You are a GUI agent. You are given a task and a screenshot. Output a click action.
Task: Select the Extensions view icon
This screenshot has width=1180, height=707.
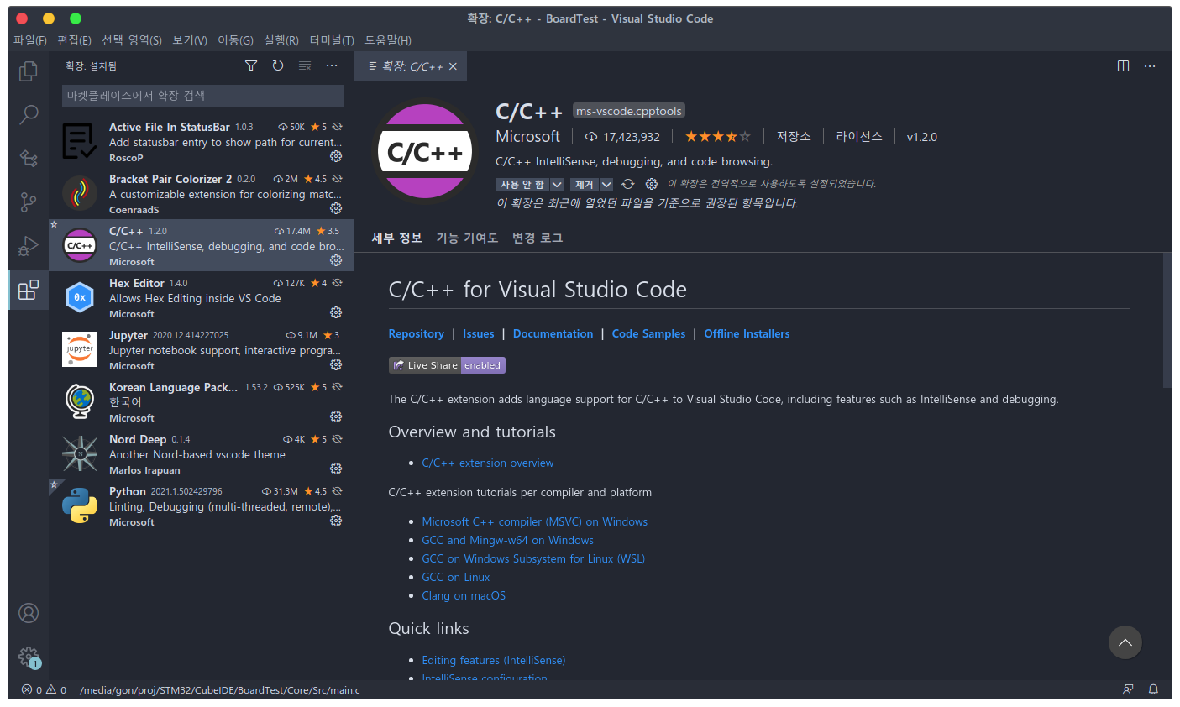[x=29, y=290]
